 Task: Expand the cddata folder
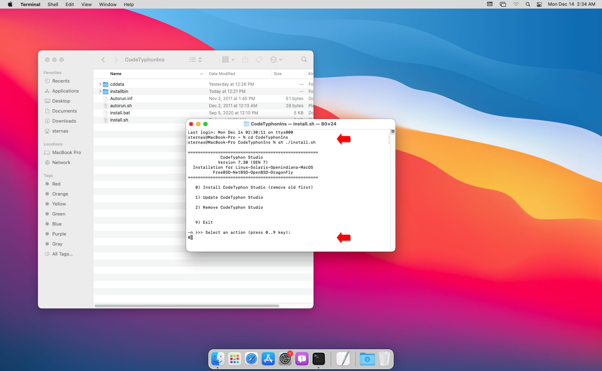100,84
